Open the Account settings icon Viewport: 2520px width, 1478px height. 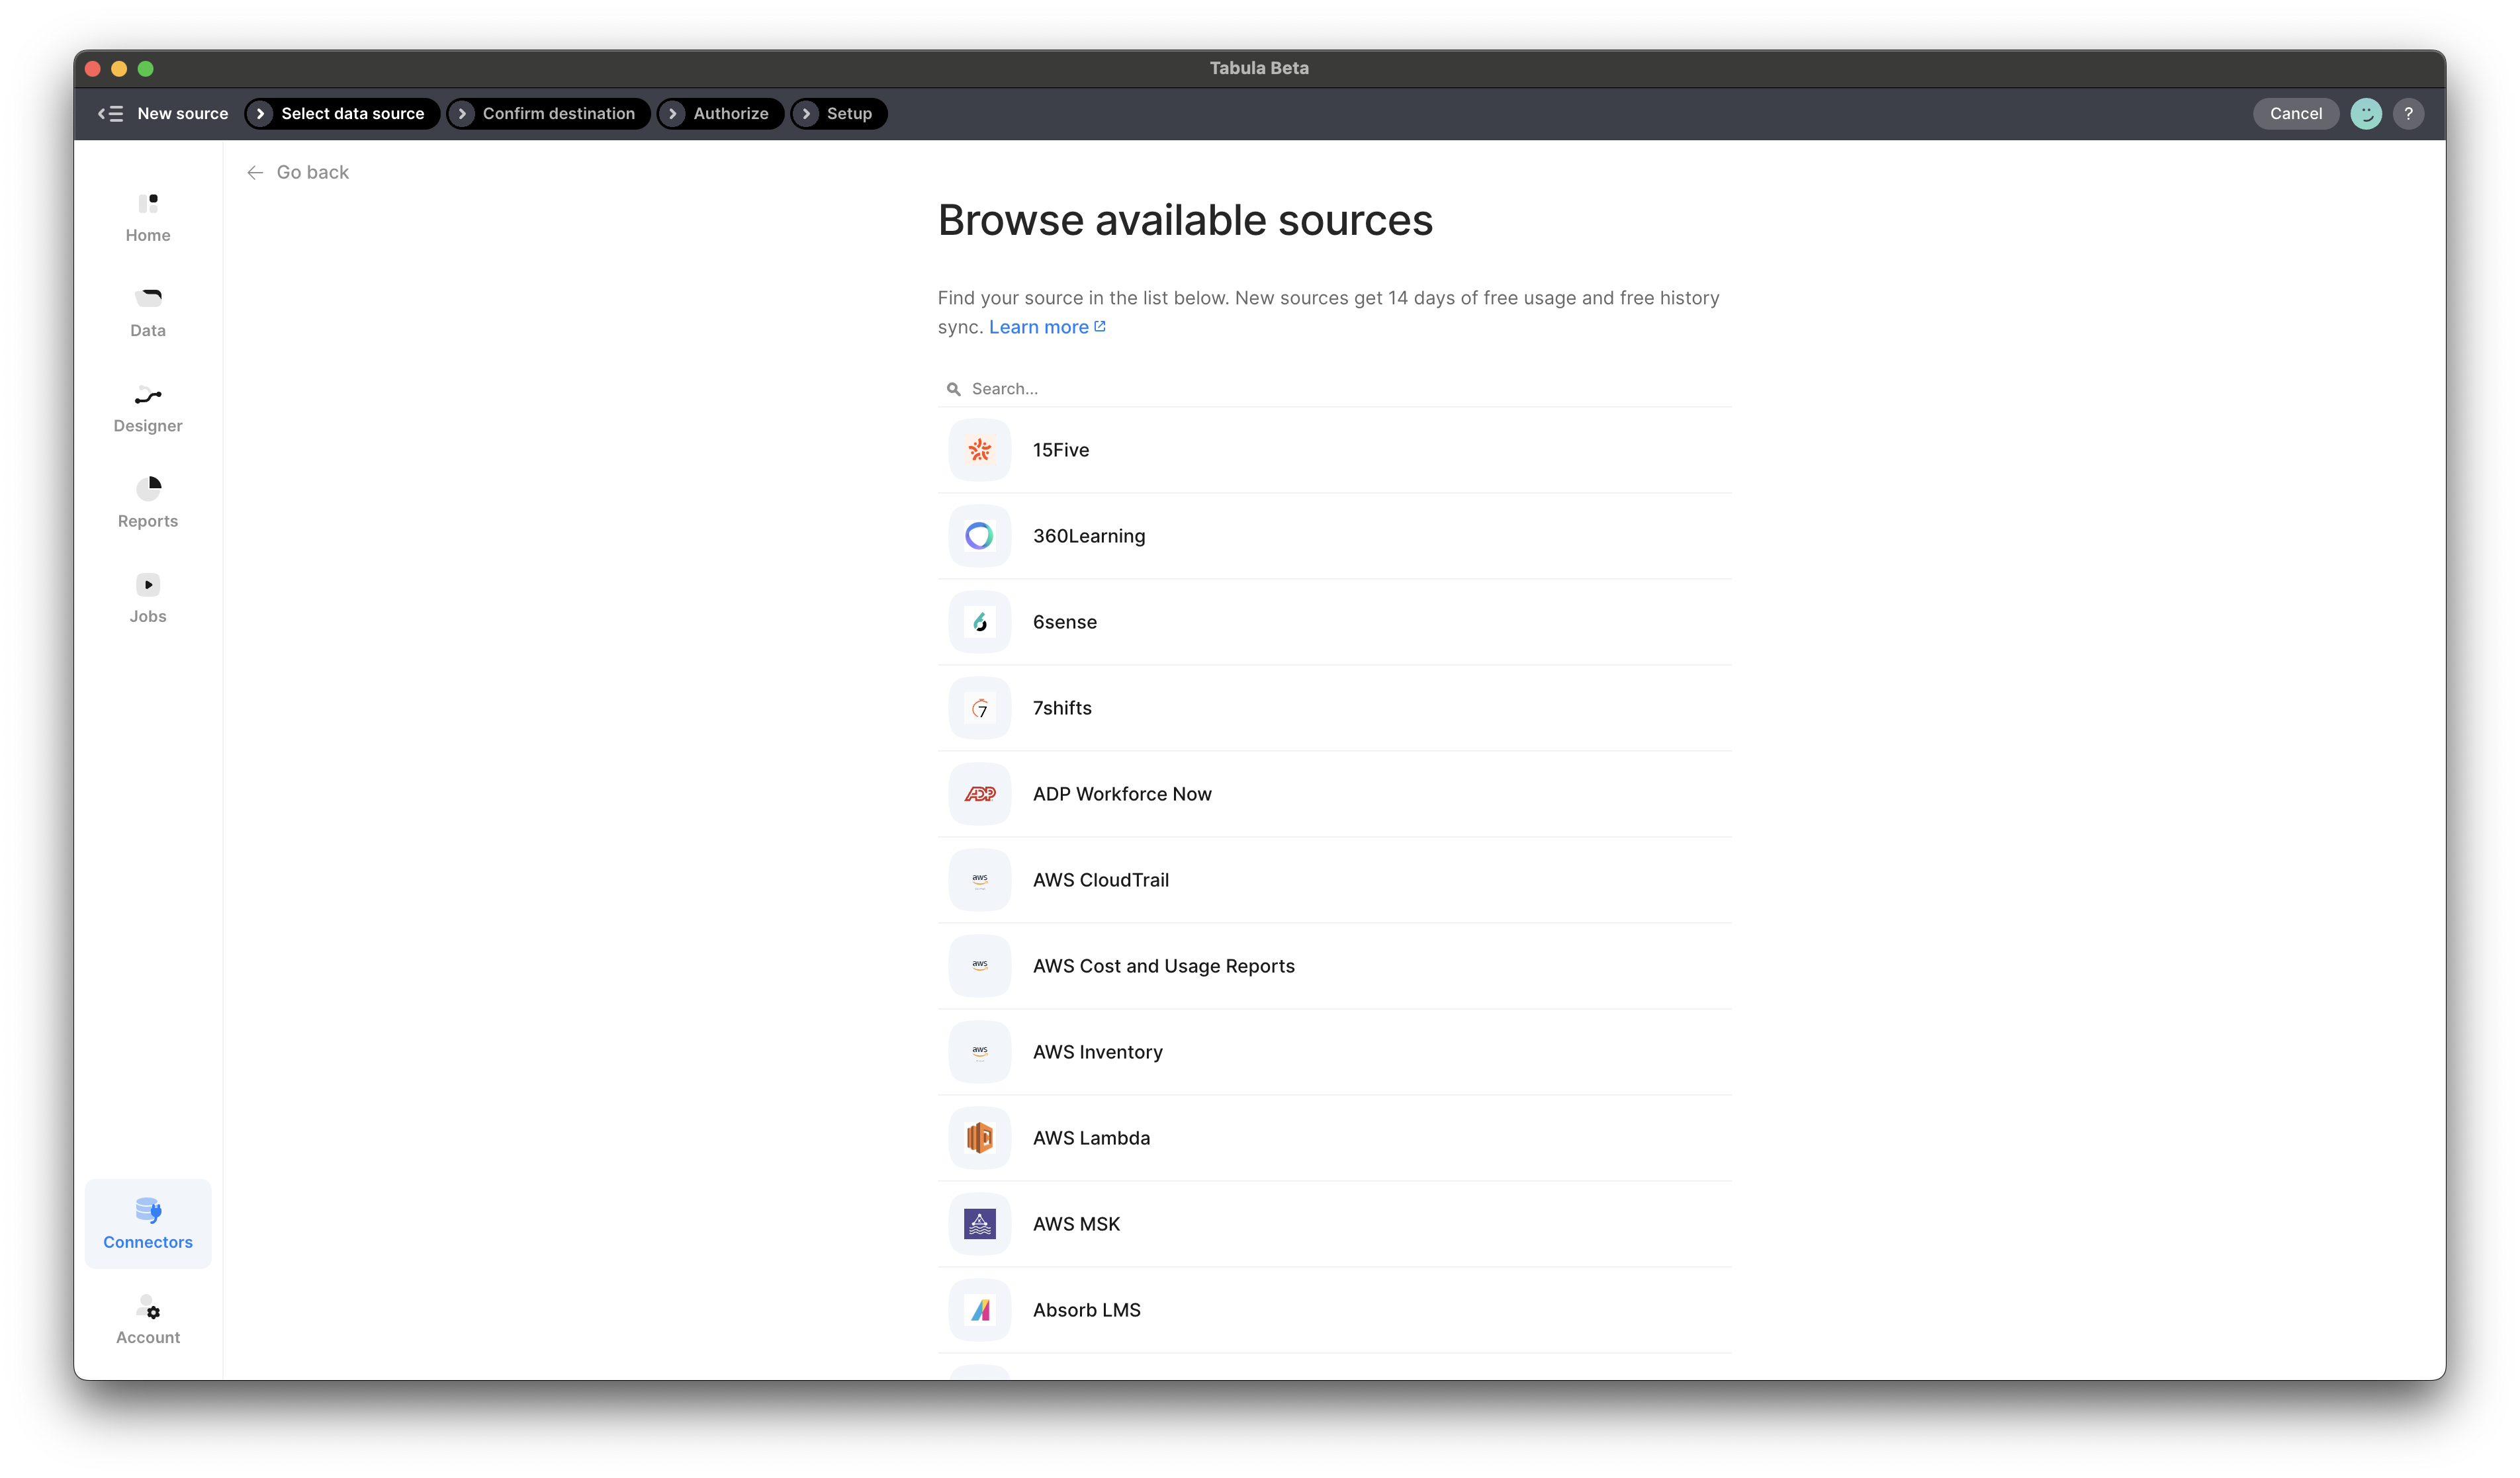point(148,1308)
